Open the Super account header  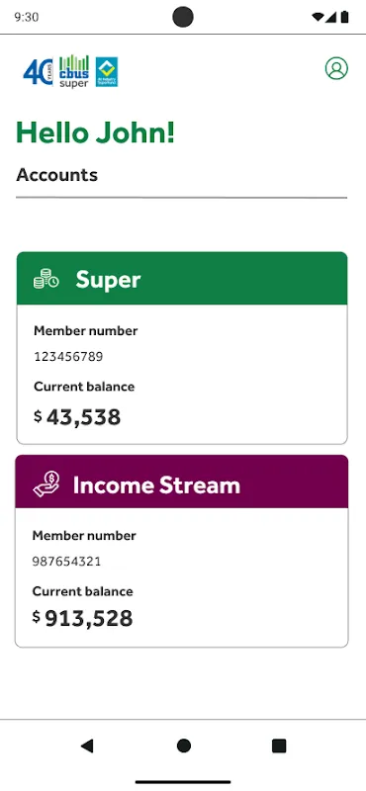pyautogui.click(x=182, y=279)
